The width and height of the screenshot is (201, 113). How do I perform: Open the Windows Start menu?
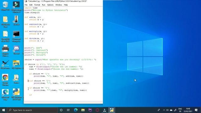[x=3, y=110]
